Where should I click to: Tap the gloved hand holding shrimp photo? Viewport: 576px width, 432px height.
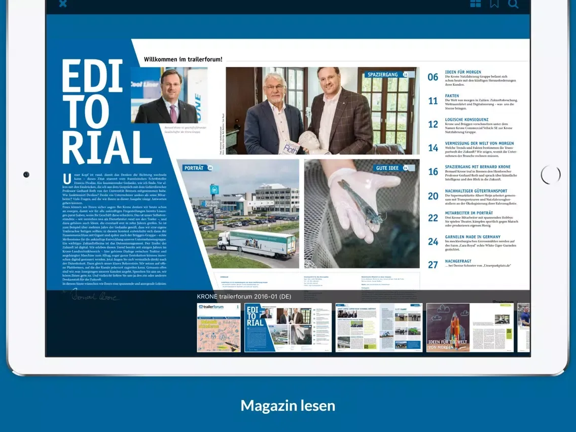tap(362, 214)
